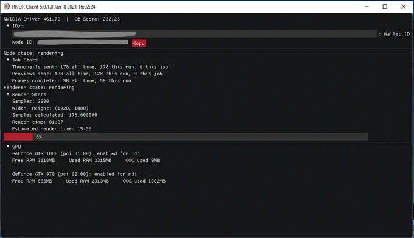The height and width of the screenshot is (238, 414).
Task: Close the RNDR Client window
Action: [404, 7]
